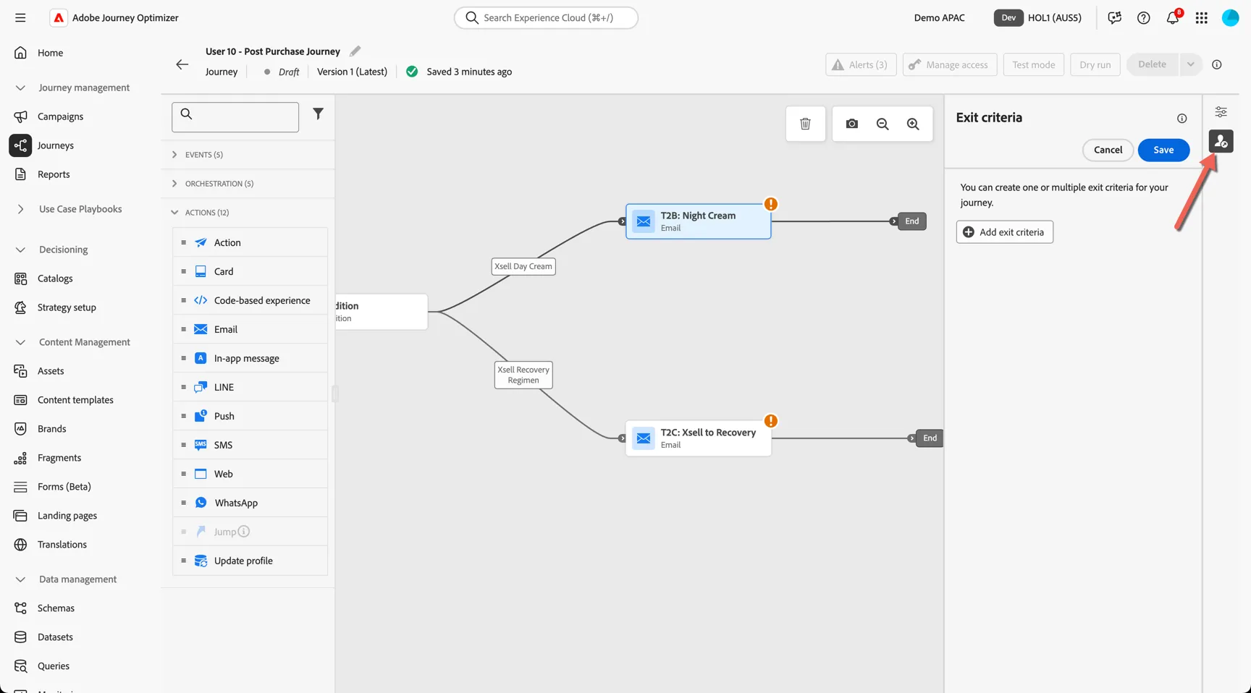The image size is (1251, 693).
Task: Pick the In-app message action
Action: pyautogui.click(x=250, y=358)
